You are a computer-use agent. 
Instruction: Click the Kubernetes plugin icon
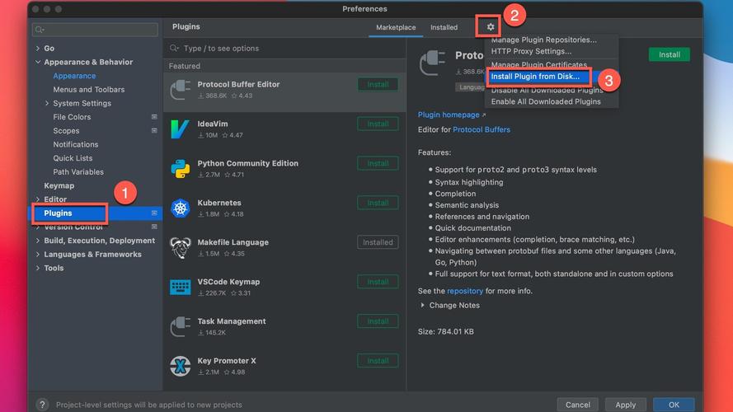tap(180, 208)
